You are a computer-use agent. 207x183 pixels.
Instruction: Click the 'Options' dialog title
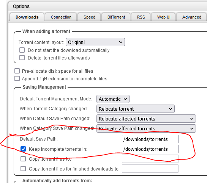tap(21, 6)
